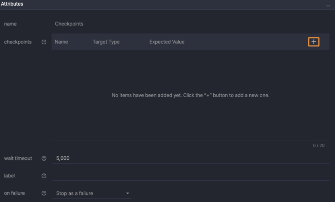Select the Name column header
335x202 pixels.
pyautogui.click(x=61, y=42)
